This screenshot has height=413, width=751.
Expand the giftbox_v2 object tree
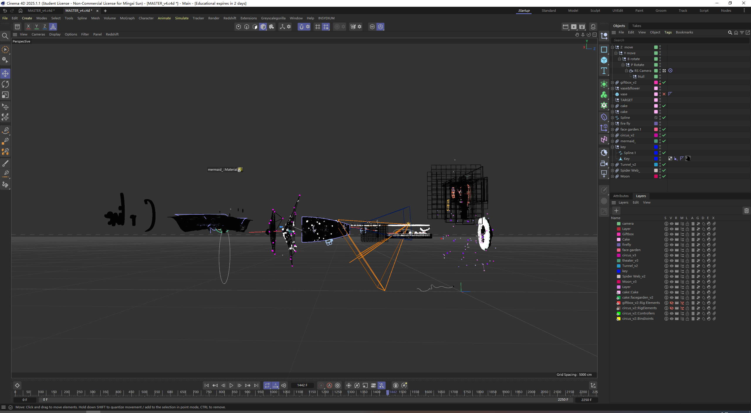613,82
